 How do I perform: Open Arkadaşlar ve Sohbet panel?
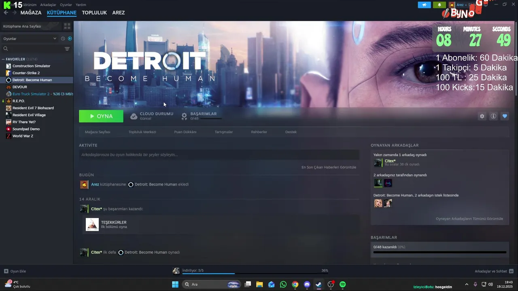tap(494, 271)
